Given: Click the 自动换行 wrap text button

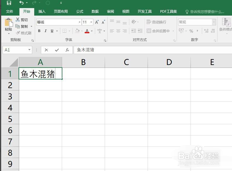Looking at the screenshot, I should (156, 22).
